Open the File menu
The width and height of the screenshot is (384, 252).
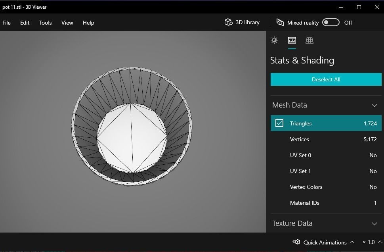click(x=7, y=23)
